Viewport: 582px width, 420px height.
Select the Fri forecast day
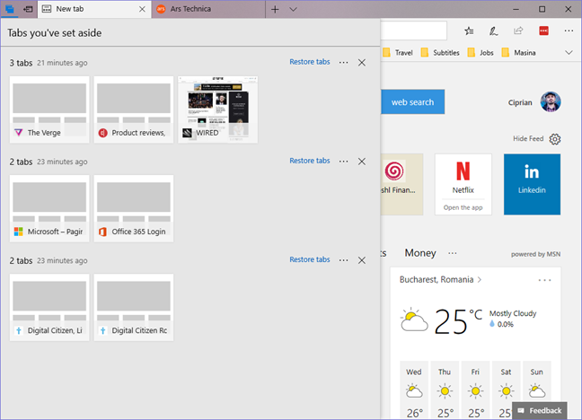point(475,390)
